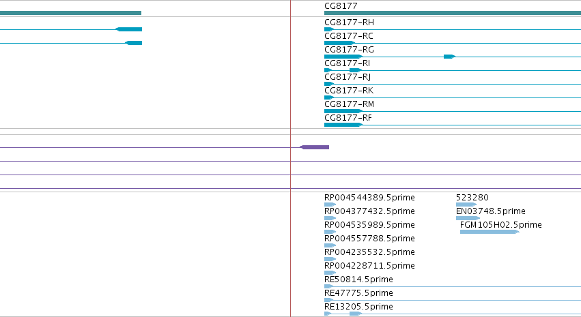
Task: Select transcript CG8177-RJ label
Action: (348, 77)
